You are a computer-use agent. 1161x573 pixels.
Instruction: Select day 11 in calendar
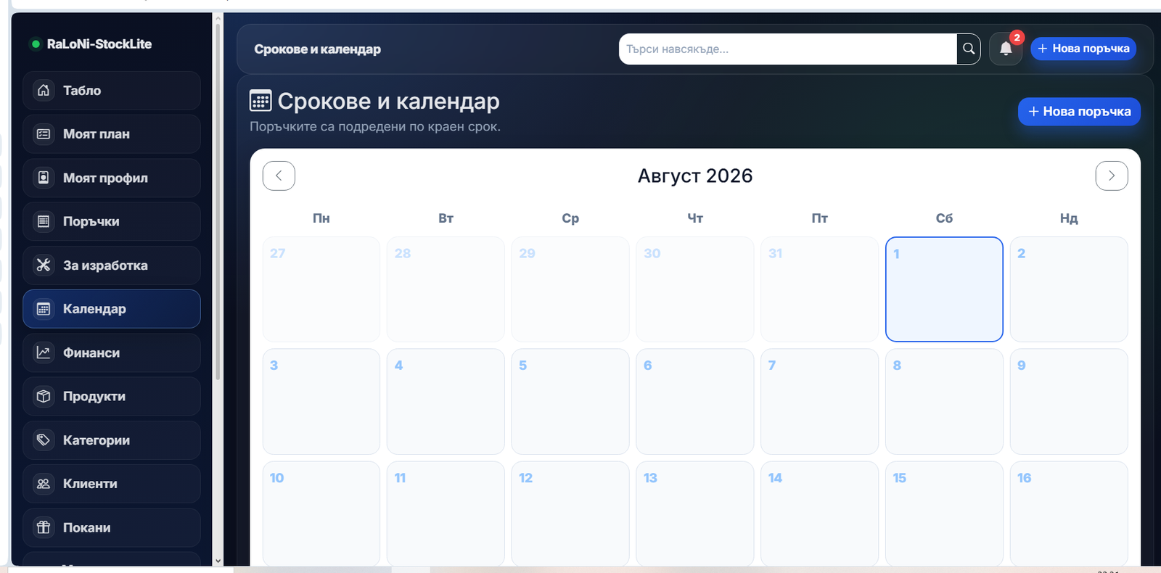coord(446,514)
